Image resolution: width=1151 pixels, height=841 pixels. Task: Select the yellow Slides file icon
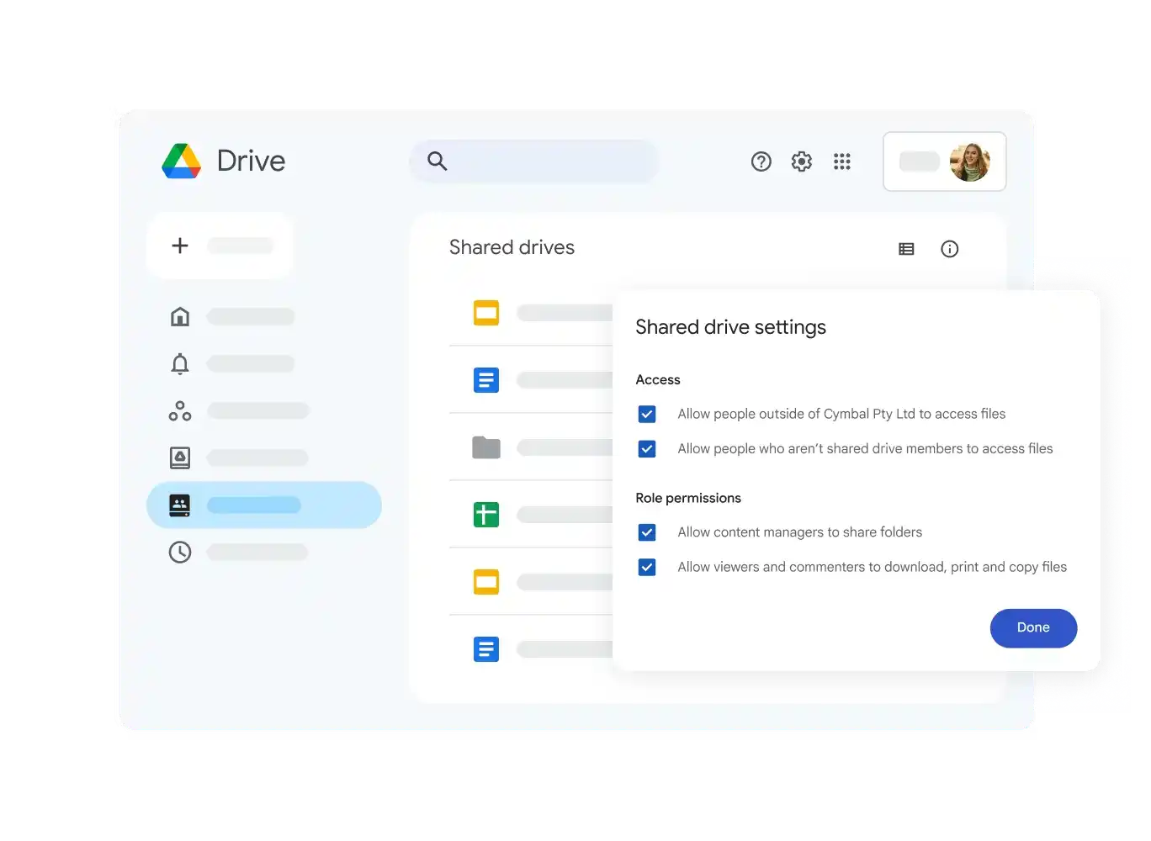coord(485,312)
